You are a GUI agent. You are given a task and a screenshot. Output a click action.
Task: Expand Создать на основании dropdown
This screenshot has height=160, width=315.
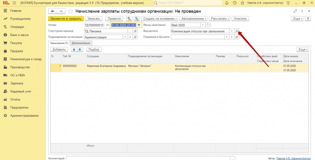160,19
